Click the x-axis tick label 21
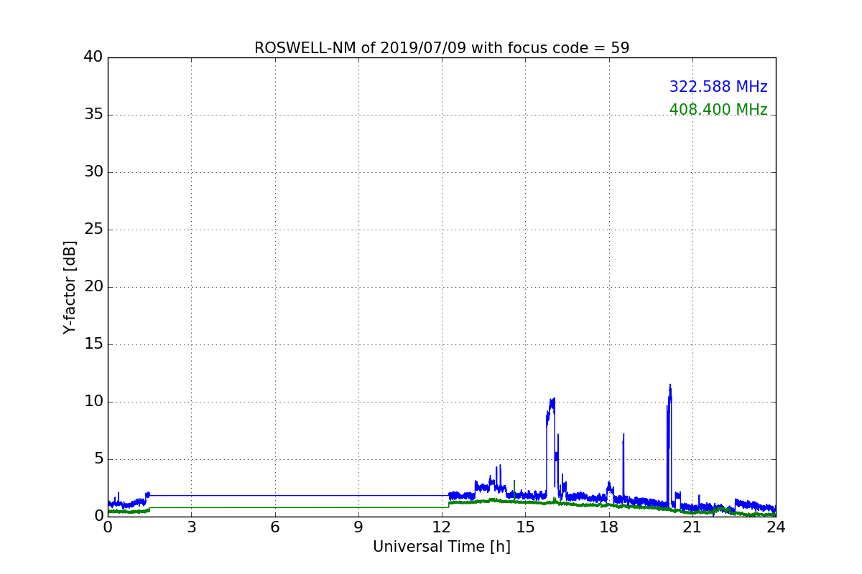Image resolution: width=862 pixels, height=574 pixels. tap(692, 527)
